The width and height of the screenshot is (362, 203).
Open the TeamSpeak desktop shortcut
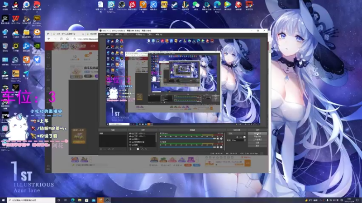pos(16,61)
